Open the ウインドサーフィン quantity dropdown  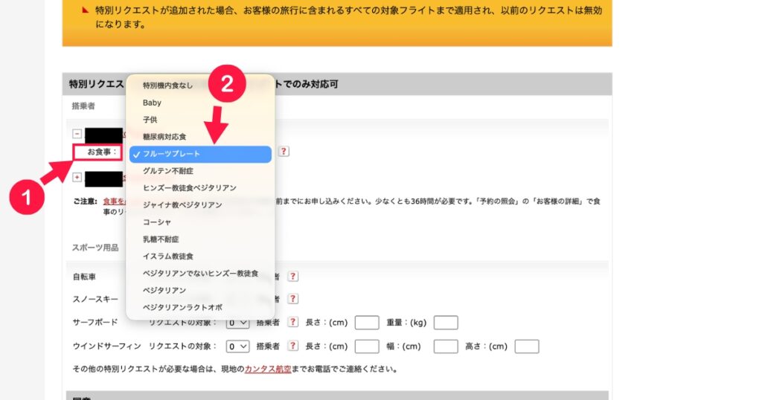238,346
